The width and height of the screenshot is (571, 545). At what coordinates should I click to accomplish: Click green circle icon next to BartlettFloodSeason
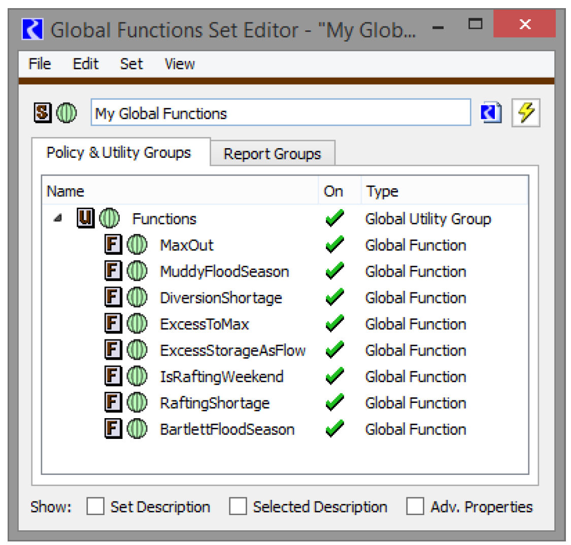point(137,429)
